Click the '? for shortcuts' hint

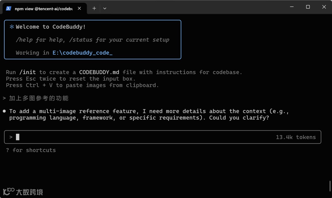[31, 150]
